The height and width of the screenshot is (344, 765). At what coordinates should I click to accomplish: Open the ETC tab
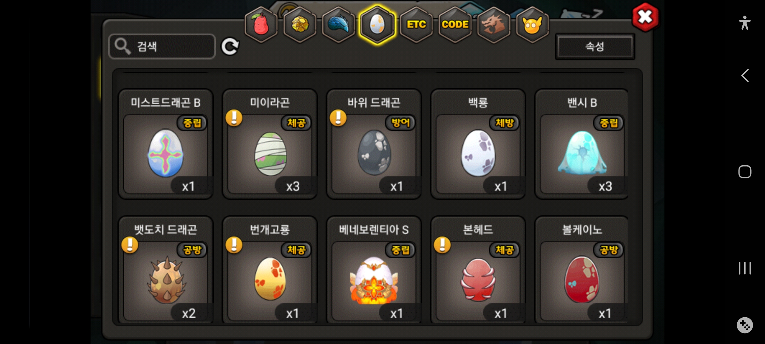click(x=416, y=25)
